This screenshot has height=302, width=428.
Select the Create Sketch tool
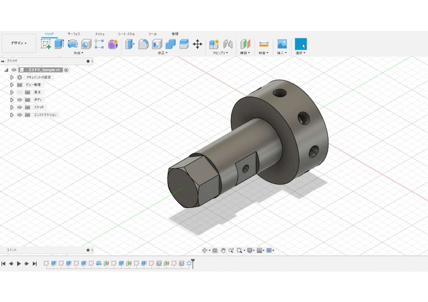(x=46, y=44)
